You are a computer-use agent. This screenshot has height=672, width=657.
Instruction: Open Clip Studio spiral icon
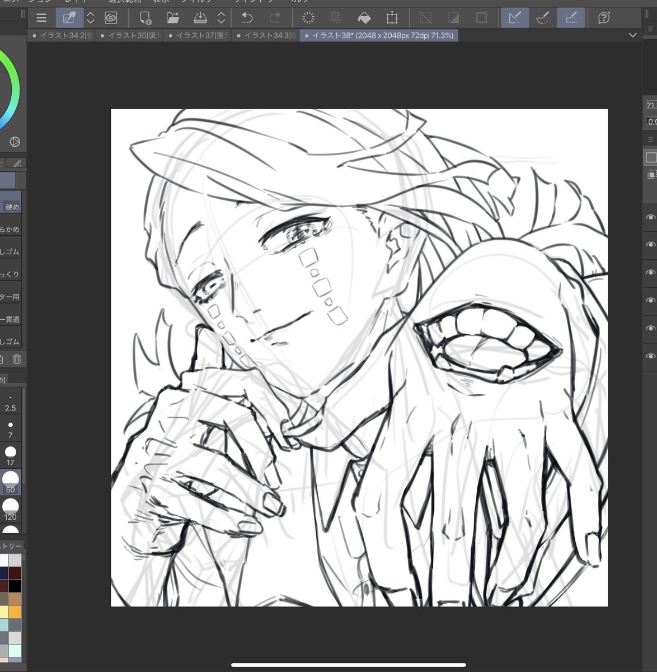(x=110, y=18)
